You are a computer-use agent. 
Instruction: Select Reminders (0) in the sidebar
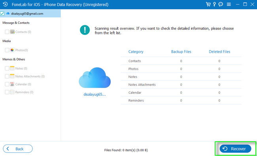[24, 92]
